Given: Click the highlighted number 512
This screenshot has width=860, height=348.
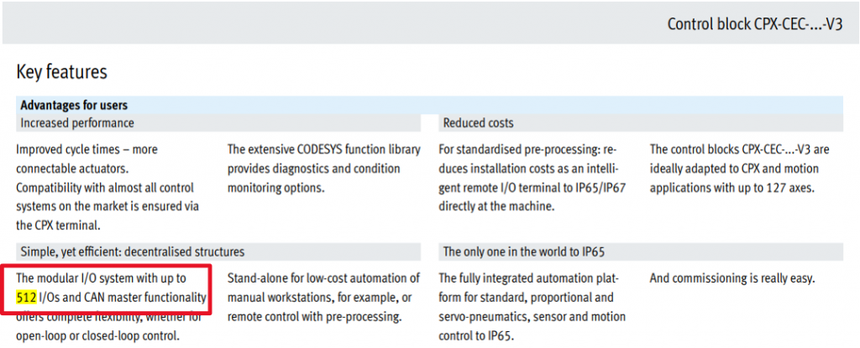Looking at the screenshot, I should click(x=27, y=298).
